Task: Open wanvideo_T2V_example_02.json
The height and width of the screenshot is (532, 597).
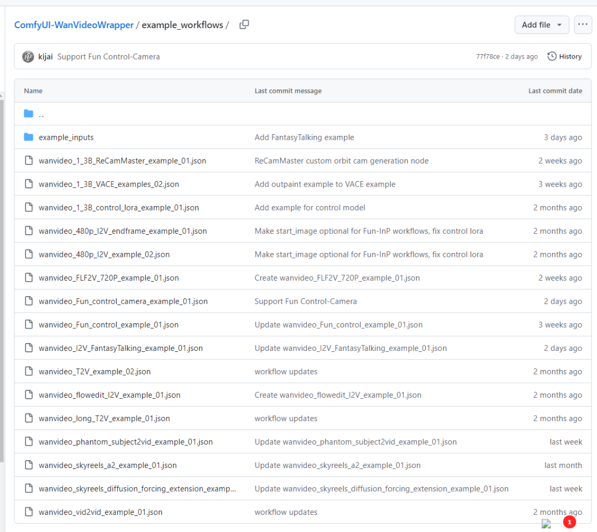Action: pyautogui.click(x=95, y=372)
